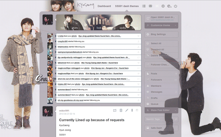This screenshot has width=221, height=137.
Task: Open the Dashboard tab
Action: click(x=104, y=6)
